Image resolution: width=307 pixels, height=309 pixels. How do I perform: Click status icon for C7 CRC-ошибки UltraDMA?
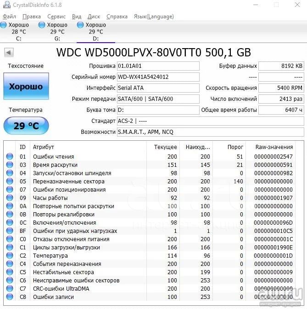click(10, 288)
